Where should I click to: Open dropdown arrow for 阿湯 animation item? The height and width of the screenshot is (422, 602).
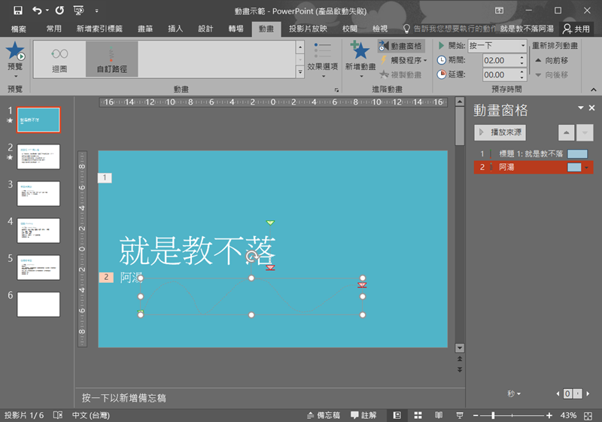pos(587,168)
